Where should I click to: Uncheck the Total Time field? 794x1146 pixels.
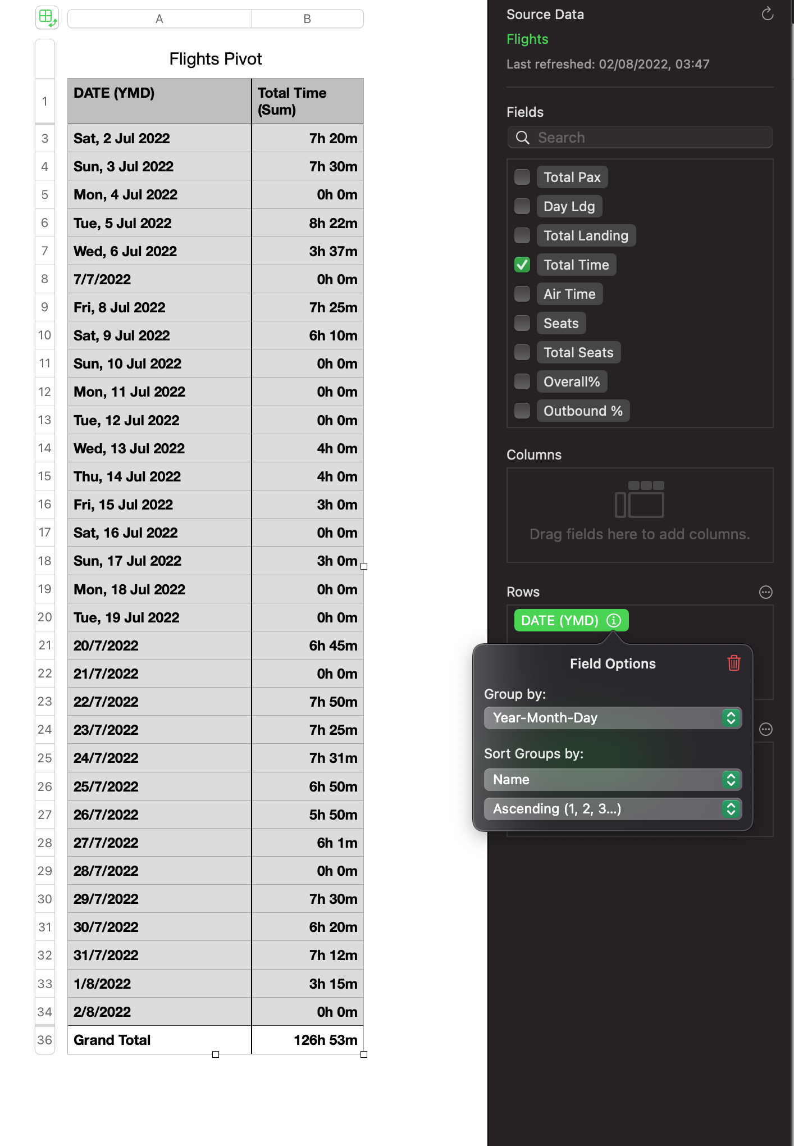click(522, 265)
